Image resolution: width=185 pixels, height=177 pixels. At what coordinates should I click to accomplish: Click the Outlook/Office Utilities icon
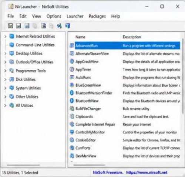(x=12, y=62)
